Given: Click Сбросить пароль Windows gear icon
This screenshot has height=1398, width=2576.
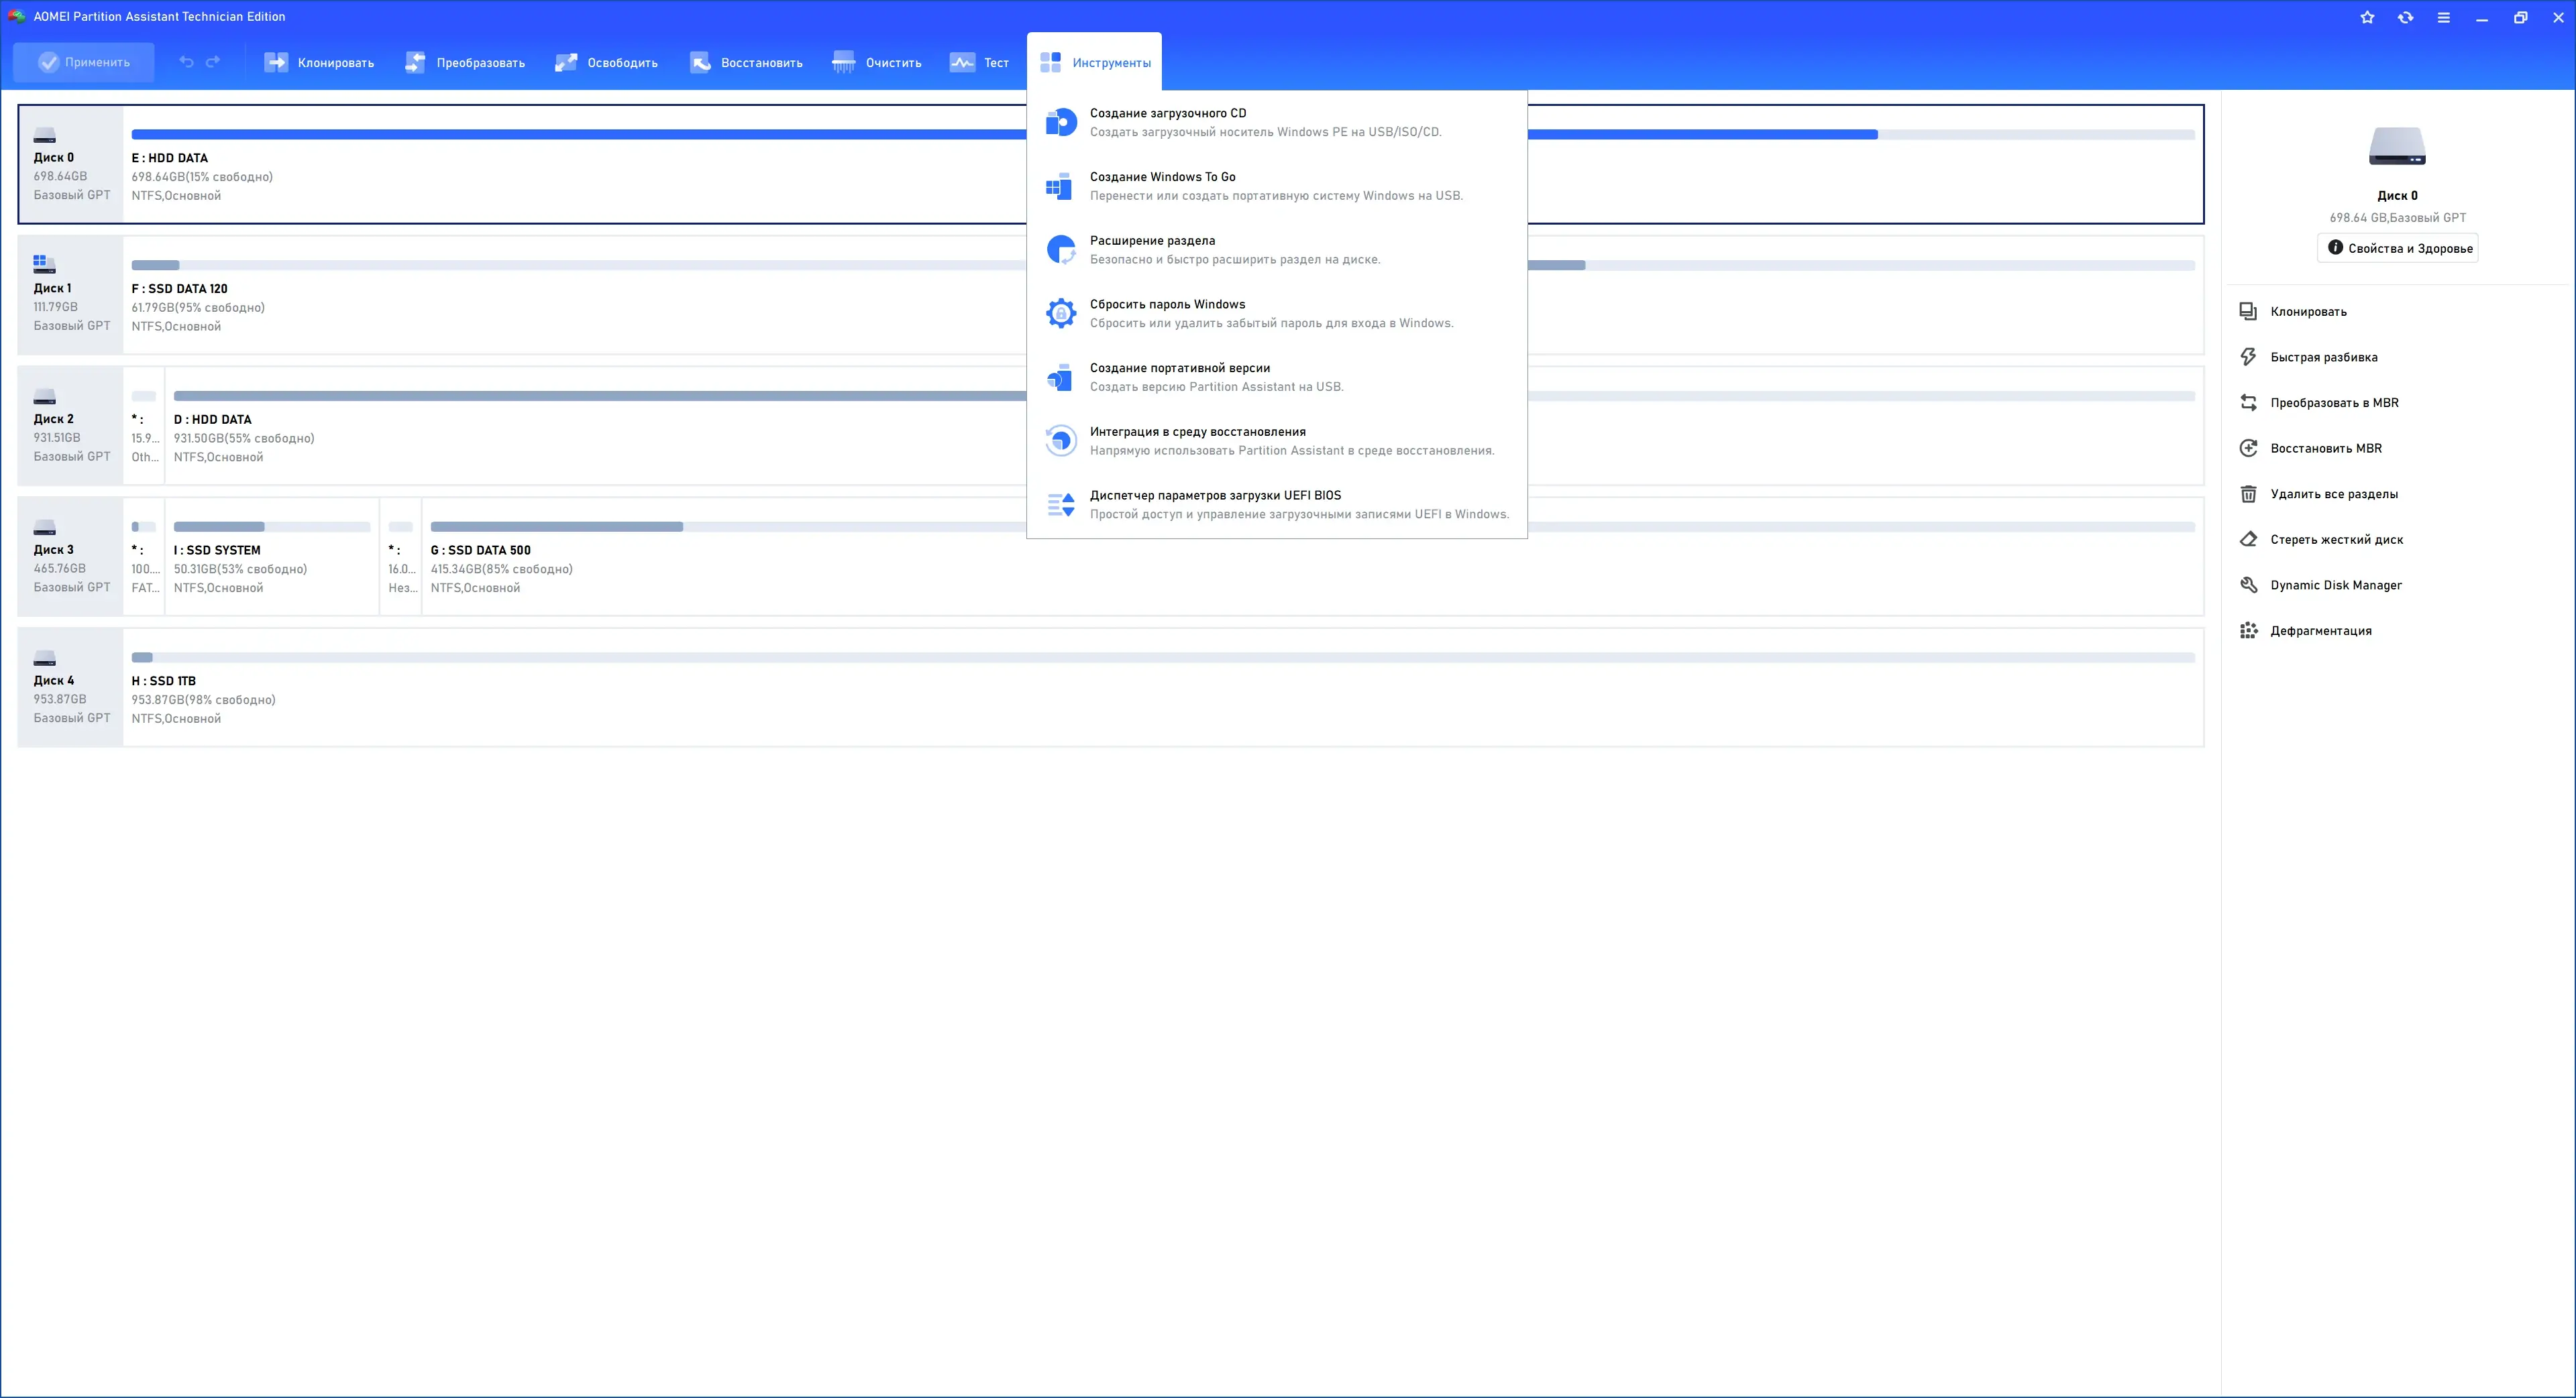Looking at the screenshot, I should tap(1060, 312).
